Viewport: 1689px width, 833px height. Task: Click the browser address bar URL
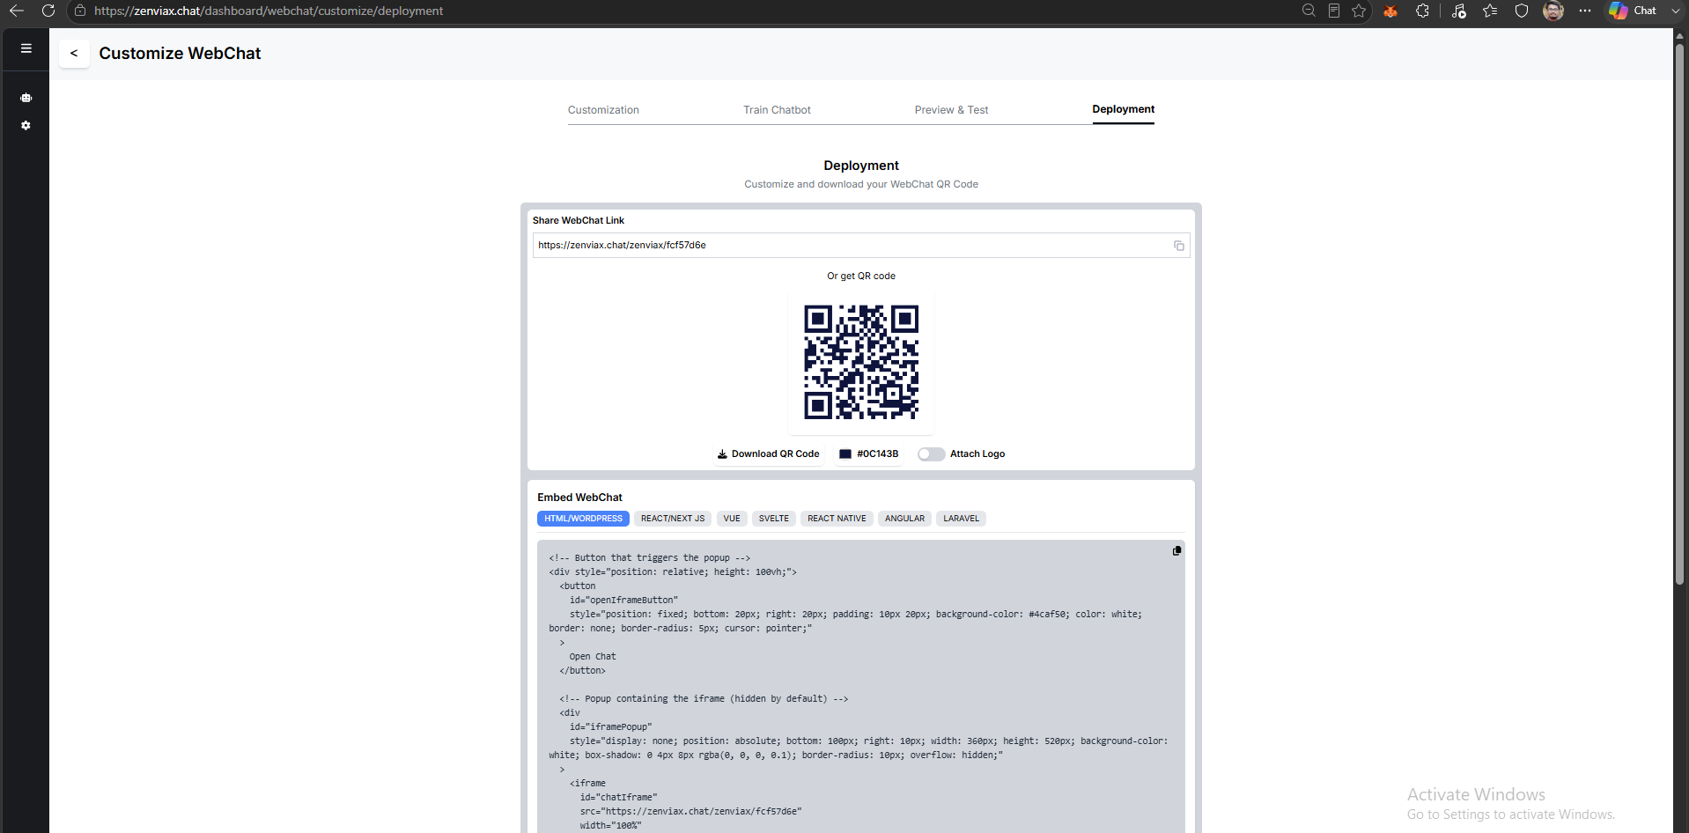tap(269, 11)
